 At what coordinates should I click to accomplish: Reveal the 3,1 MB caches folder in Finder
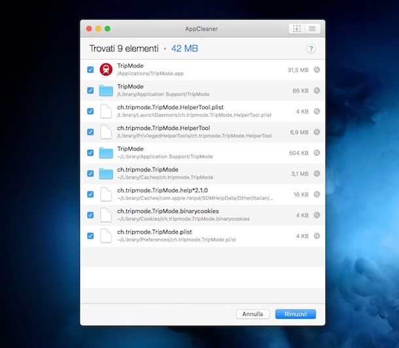tap(317, 173)
